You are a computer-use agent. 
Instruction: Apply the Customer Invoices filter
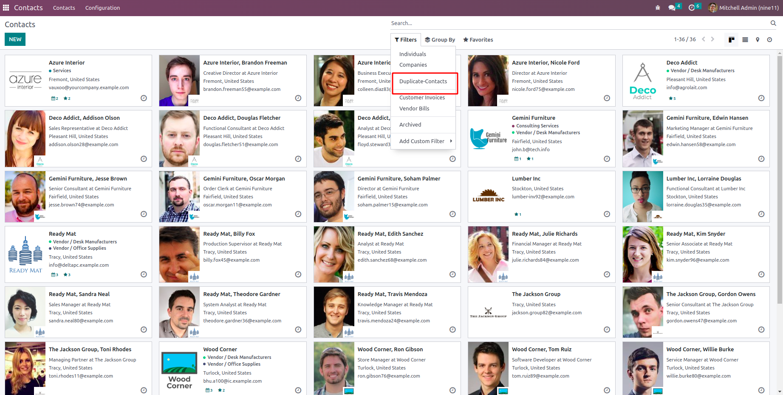pyautogui.click(x=423, y=97)
